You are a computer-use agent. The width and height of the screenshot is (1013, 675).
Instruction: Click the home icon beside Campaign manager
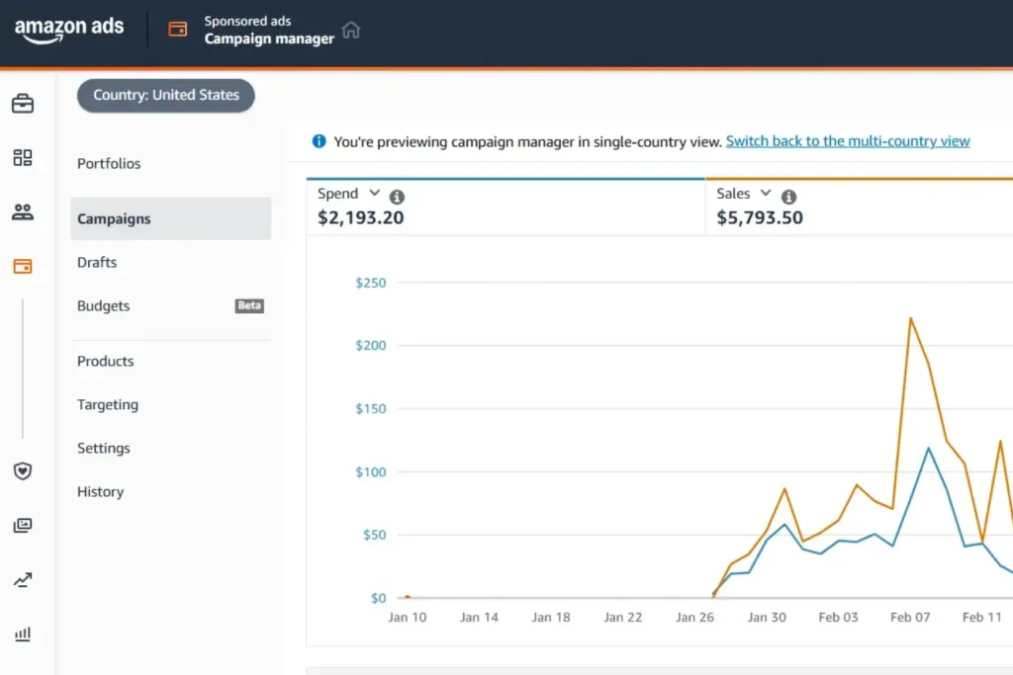click(351, 30)
